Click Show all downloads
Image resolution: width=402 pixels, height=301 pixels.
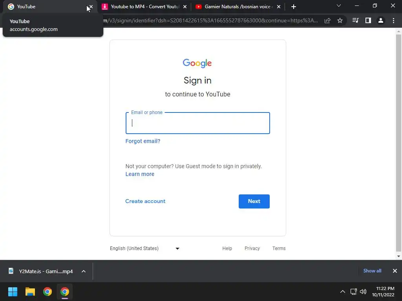tap(372, 271)
